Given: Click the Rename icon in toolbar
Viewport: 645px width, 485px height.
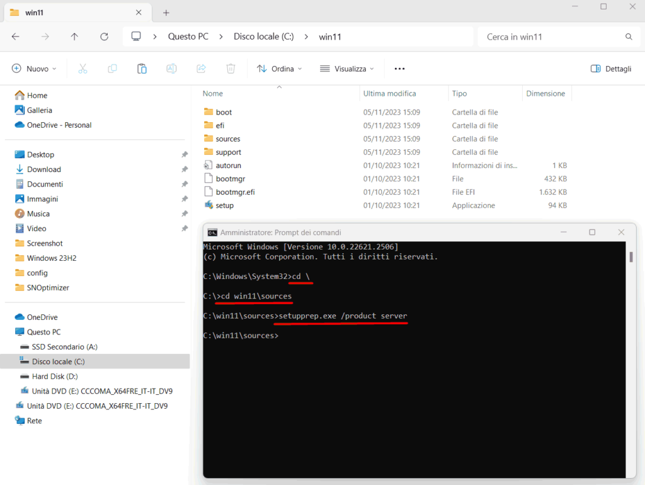Looking at the screenshot, I should (x=171, y=69).
